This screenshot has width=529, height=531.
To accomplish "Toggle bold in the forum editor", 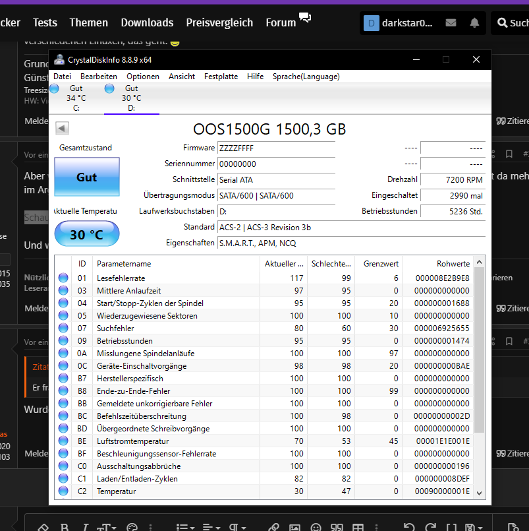I will coord(65,527).
